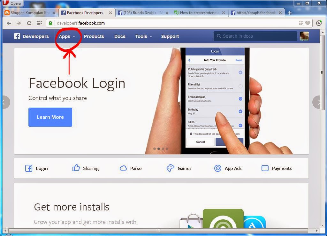327x236 pixels.
Task: Click the browser back arrow
Action: coord(9,23)
